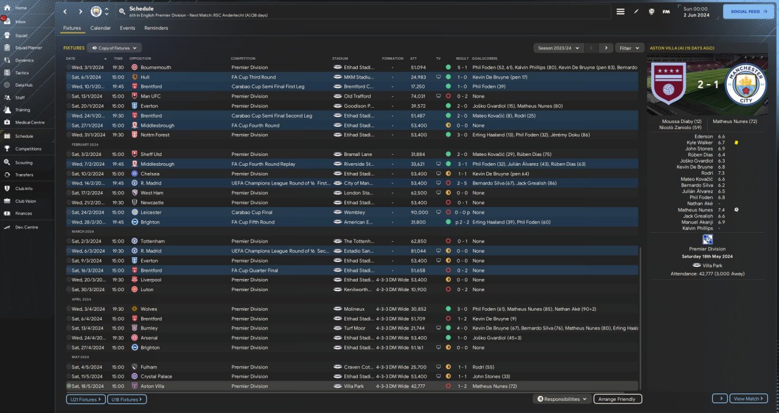The width and height of the screenshot is (779, 413).
Task: Click the Arsenal fixture on 24/4/2024
Action: [352, 338]
